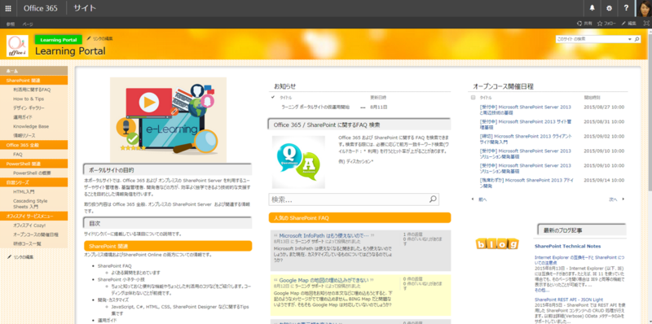Open PowerShell の概要 in sidebar
The height and width of the screenshot is (324, 652).
pos(32,173)
